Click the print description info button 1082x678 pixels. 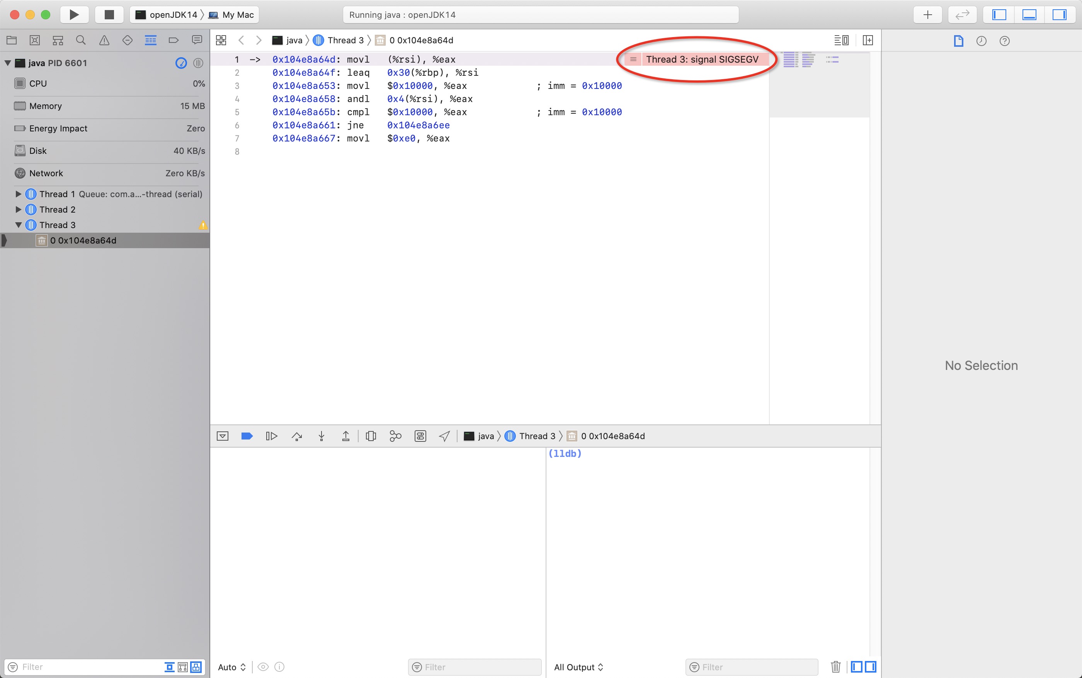[279, 667]
